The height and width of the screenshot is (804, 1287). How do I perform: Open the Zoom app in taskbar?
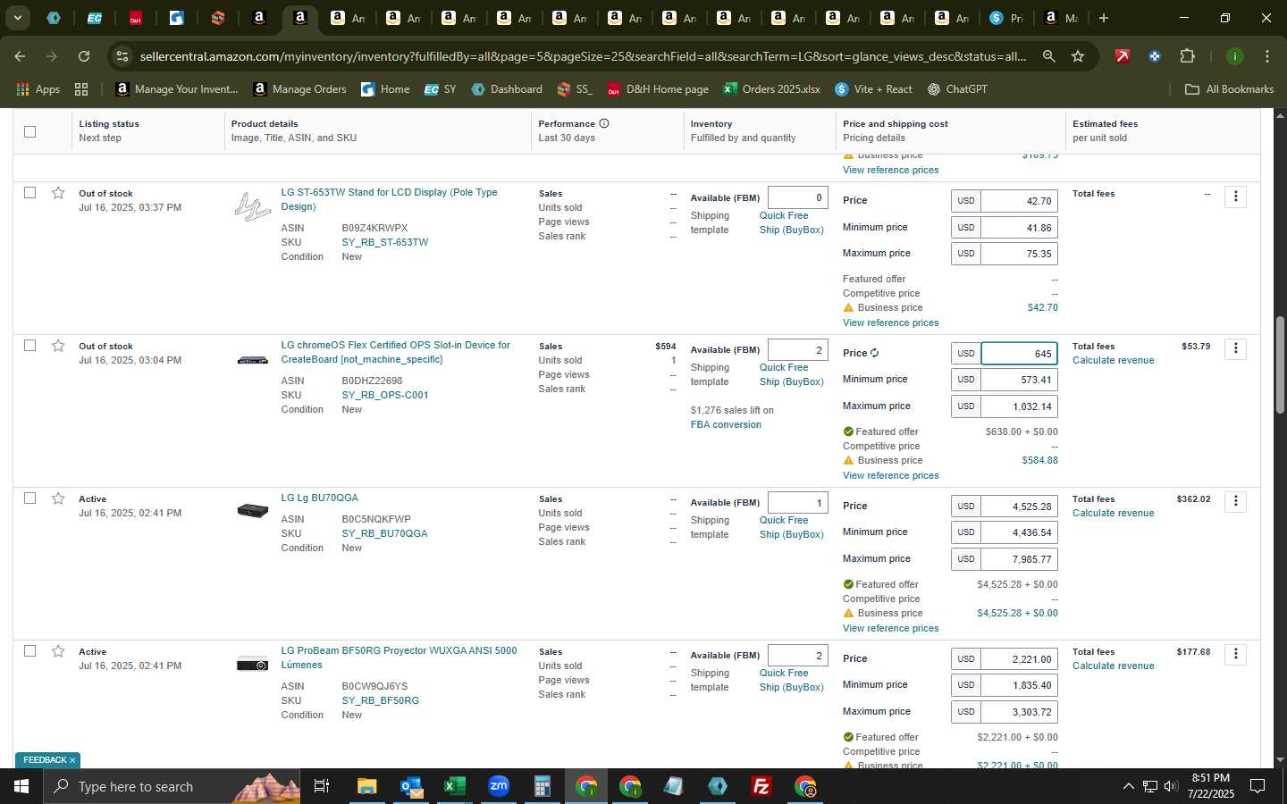coord(498,786)
